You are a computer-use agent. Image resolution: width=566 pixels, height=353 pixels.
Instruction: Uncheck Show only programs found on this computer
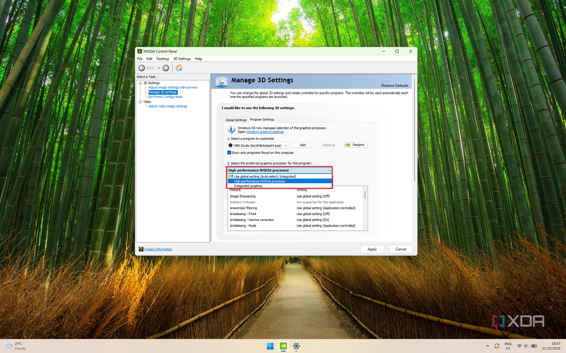click(229, 152)
